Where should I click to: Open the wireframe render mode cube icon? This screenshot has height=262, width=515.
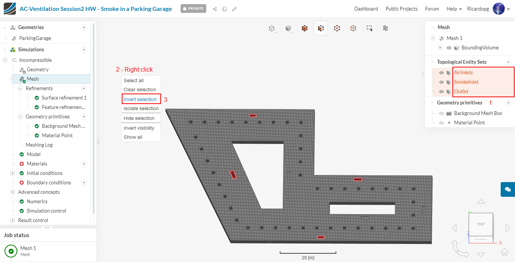pyautogui.click(x=271, y=28)
